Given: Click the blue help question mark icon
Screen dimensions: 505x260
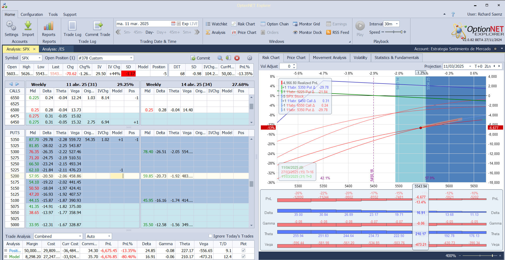Looking at the screenshot, I should coord(453,14).
